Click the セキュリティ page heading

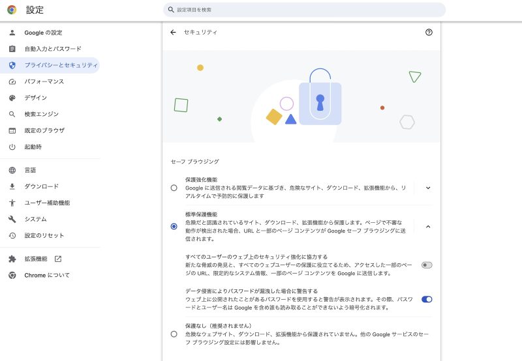[x=200, y=32]
